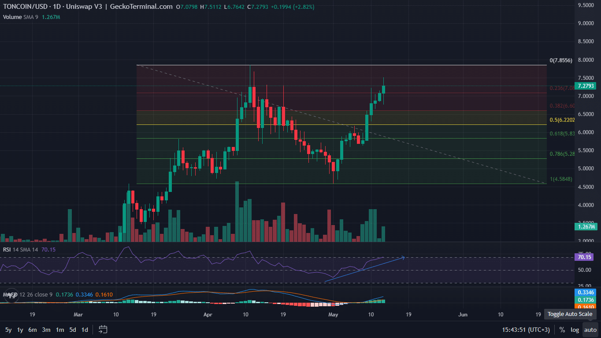Click the 0.3346 MACD axis label
The height and width of the screenshot is (338, 601).
(x=586, y=292)
